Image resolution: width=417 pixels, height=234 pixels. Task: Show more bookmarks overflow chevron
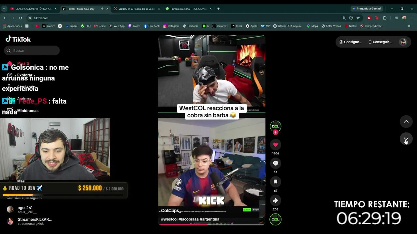[409, 26]
